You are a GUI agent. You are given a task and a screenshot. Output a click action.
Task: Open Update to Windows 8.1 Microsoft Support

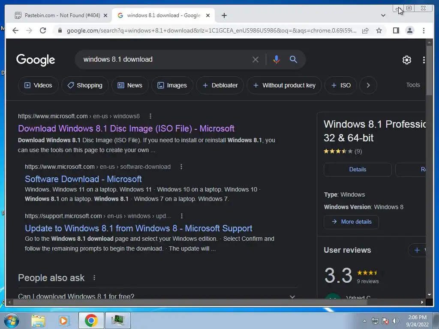click(138, 228)
